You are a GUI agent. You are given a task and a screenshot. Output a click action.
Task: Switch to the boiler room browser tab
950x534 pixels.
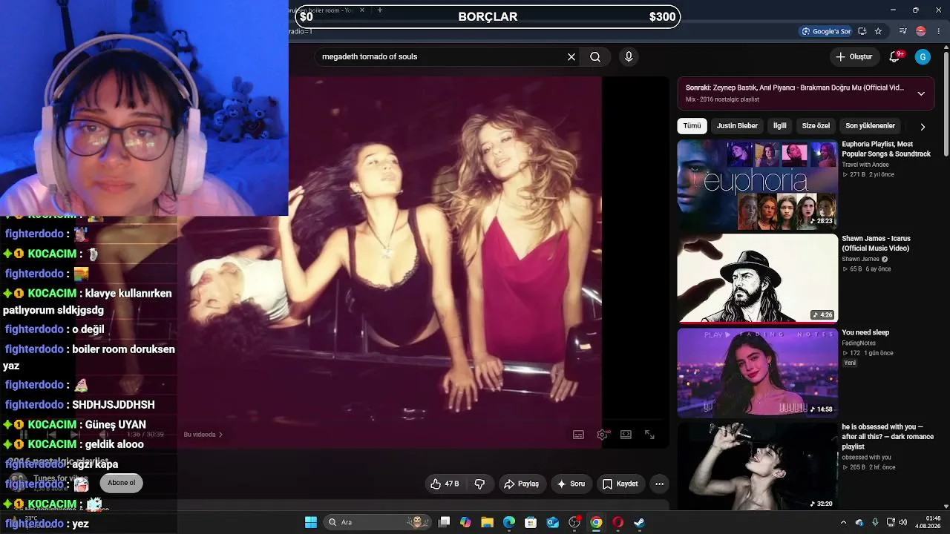[x=324, y=10]
